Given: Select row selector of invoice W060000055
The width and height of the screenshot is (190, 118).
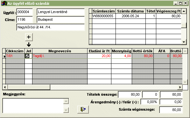Looking at the screenshot, I should pos(90,16).
